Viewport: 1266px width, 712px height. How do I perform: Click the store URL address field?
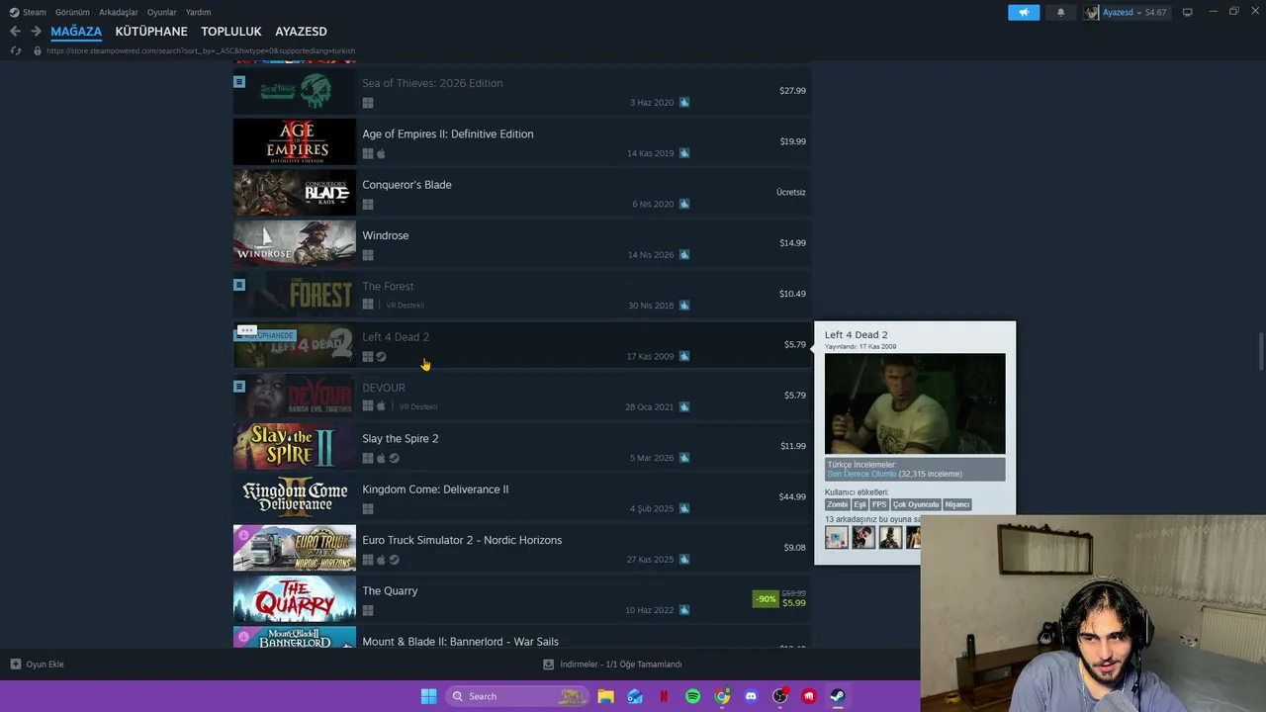tap(201, 50)
